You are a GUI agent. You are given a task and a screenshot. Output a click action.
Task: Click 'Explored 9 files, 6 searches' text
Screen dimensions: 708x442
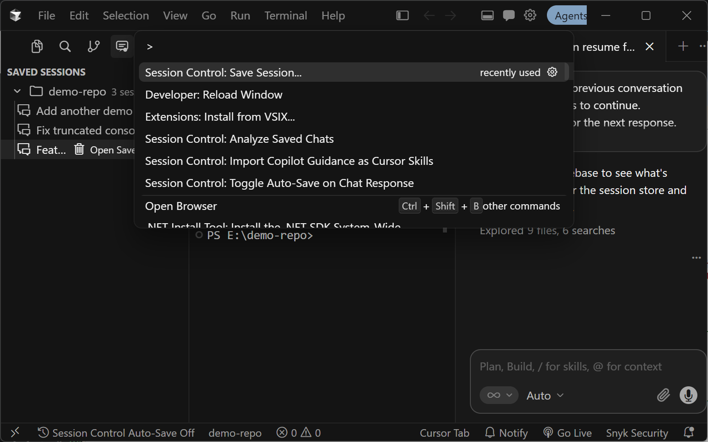click(x=547, y=230)
